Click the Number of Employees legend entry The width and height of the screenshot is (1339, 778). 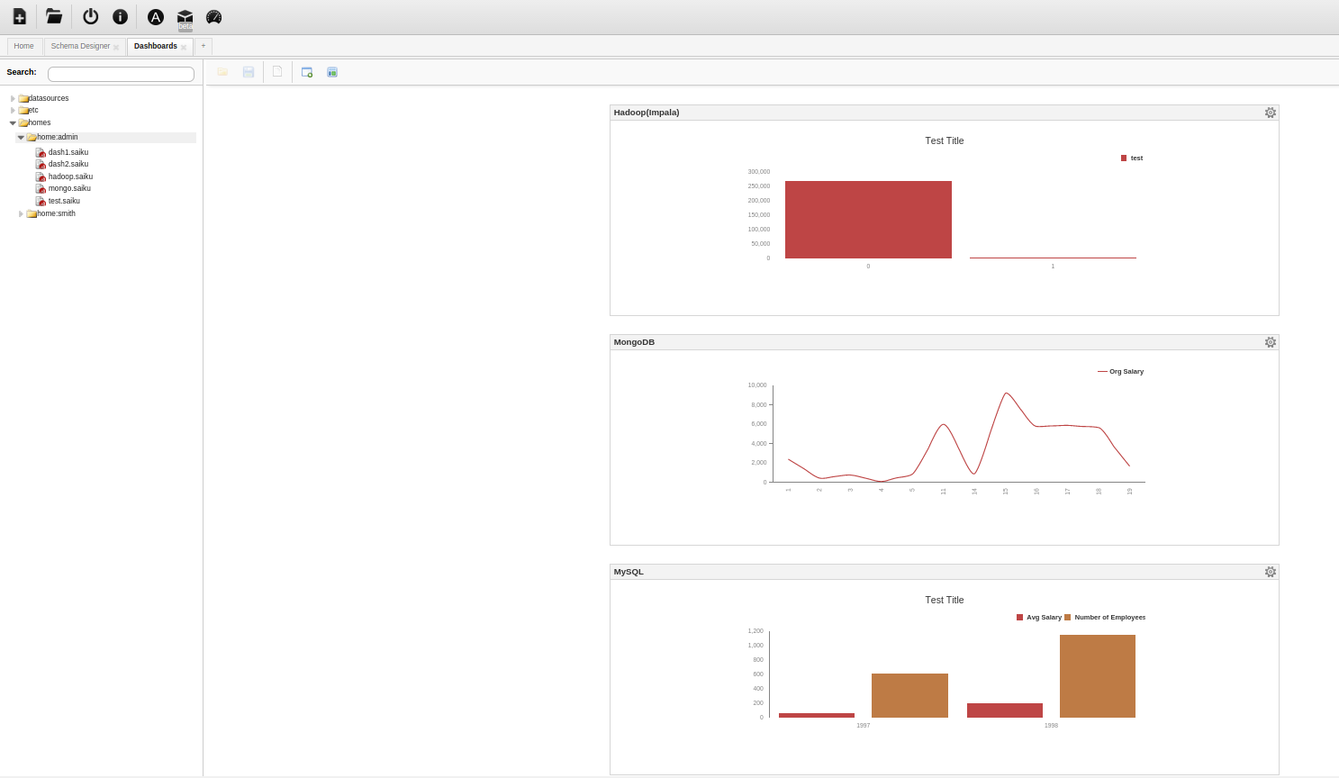[x=1105, y=617]
